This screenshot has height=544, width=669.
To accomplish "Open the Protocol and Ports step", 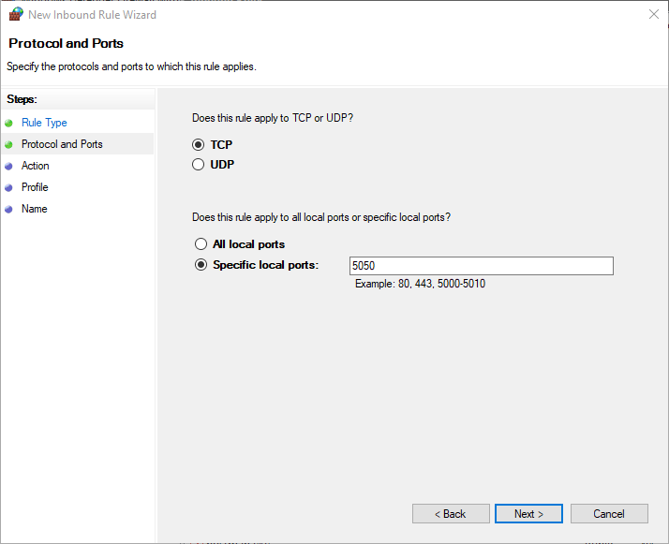I will pyautogui.click(x=62, y=144).
